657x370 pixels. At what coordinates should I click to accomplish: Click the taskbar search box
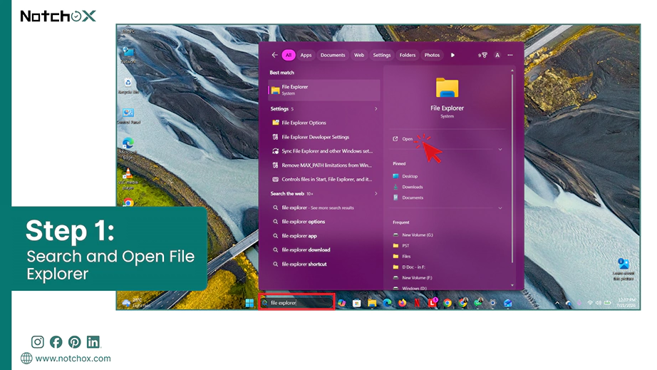(296, 302)
